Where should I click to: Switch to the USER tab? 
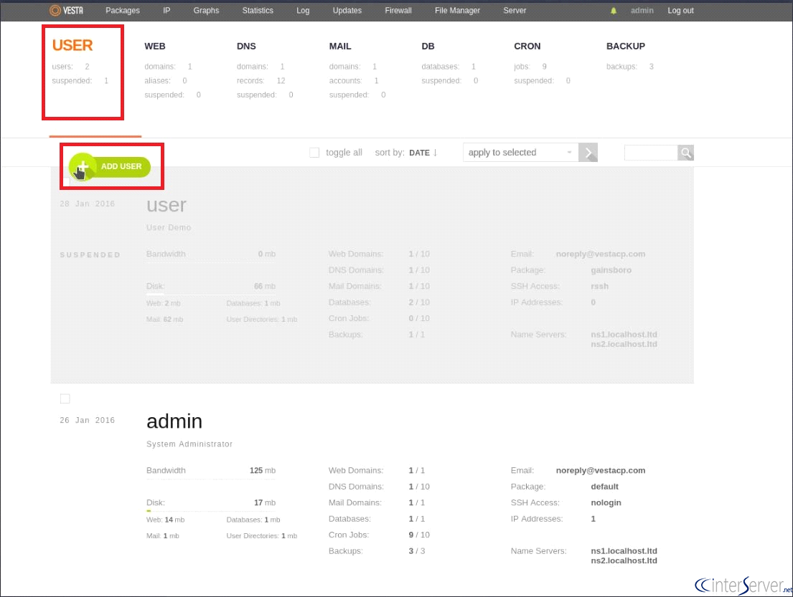[x=72, y=45]
